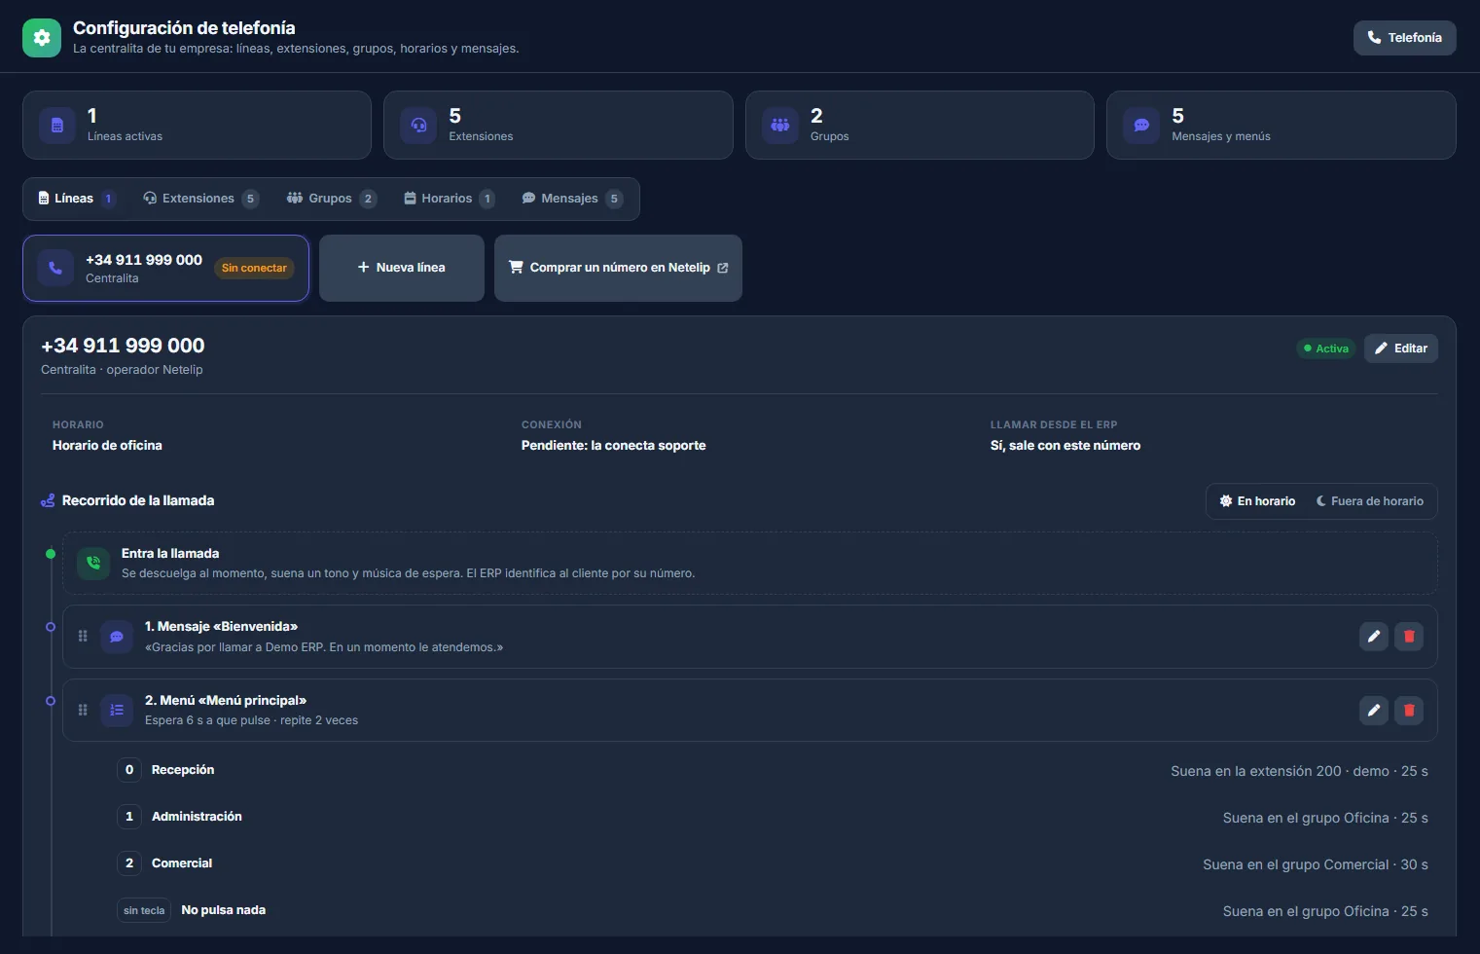The width and height of the screenshot is (1480, 954).
Task: Click the green settings gear icon
Action: coord(42,38)
